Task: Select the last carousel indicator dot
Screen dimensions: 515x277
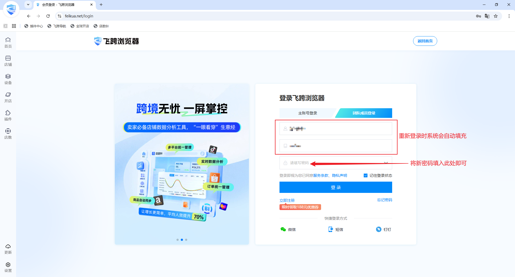Action: click(x=186, y=240)
